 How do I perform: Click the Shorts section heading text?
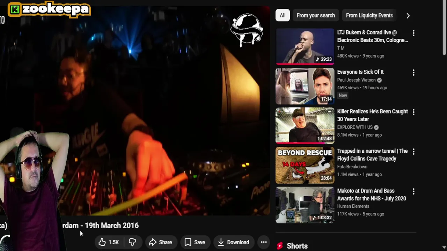click(x=297, y=246)
